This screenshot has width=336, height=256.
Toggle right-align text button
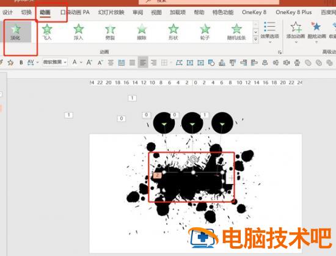point(153,62)
